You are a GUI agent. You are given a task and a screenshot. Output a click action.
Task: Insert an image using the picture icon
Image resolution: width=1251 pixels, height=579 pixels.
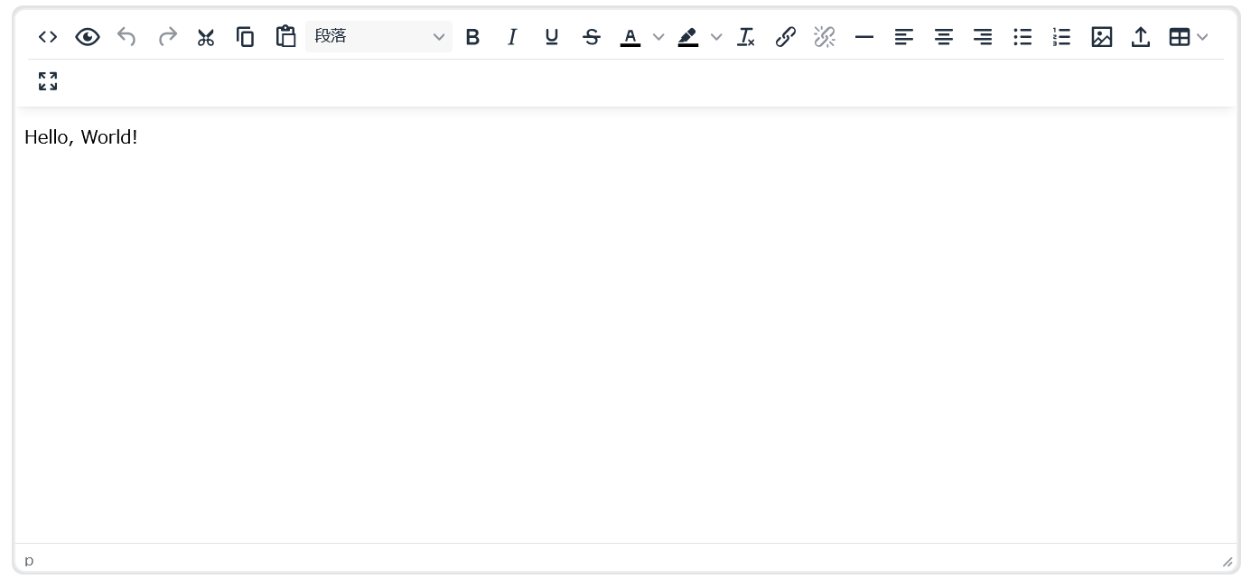(x=1101, y=37)
